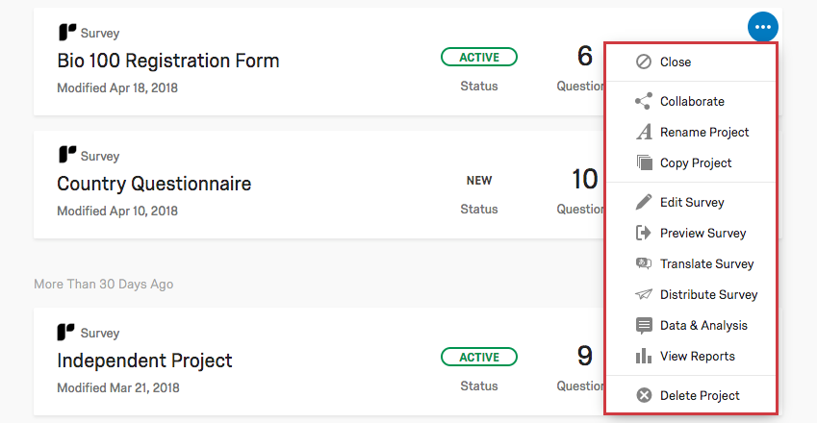Select the Distribute Survey menu entry
The height and width of the screenshot is (423, 817).
[x=708, y=294]
